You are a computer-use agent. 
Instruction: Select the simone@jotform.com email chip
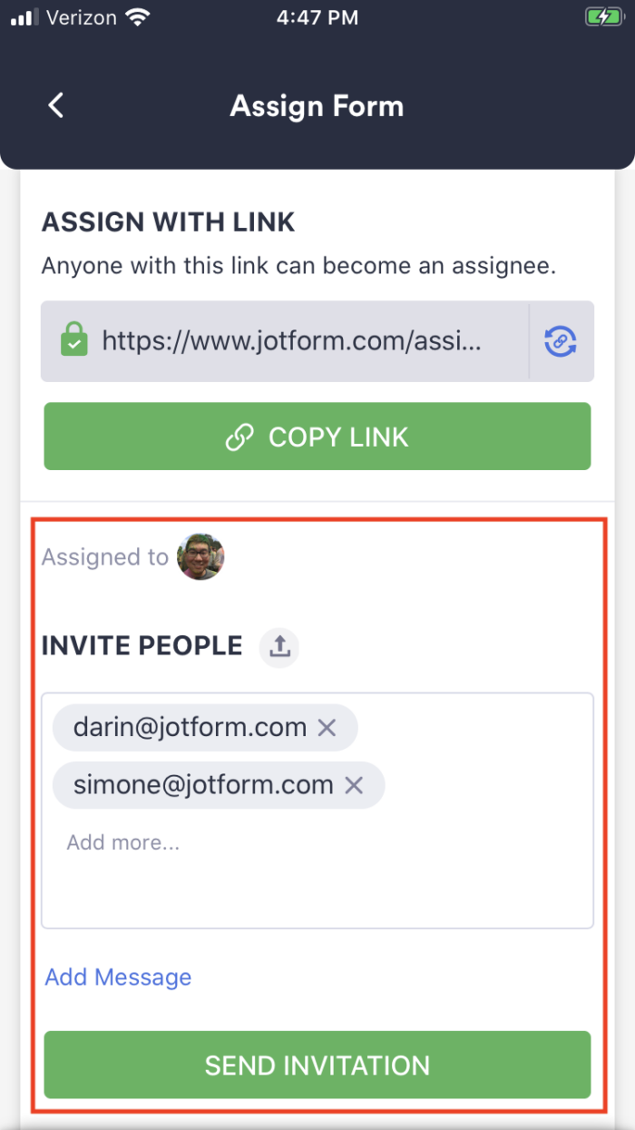point(219,785)
